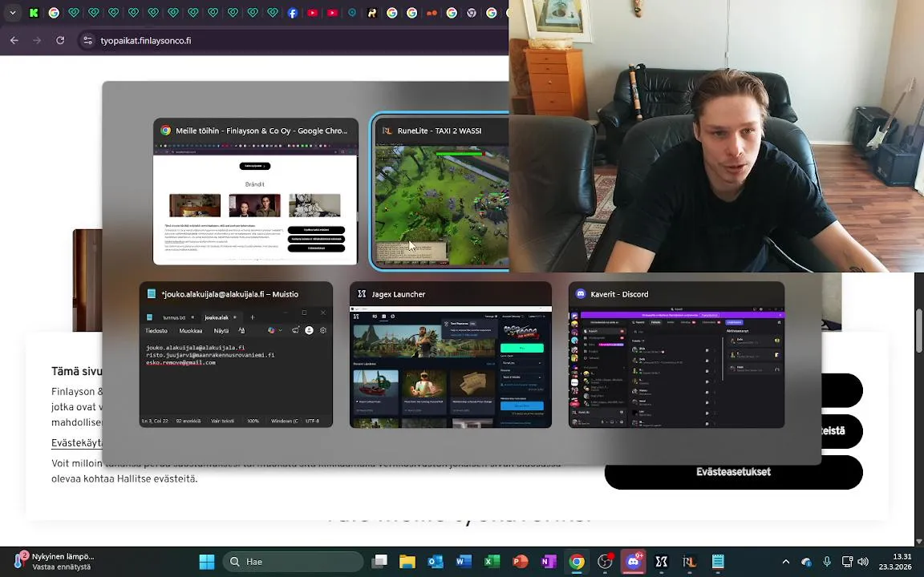Open the Windows Start menu

point(207,562)
